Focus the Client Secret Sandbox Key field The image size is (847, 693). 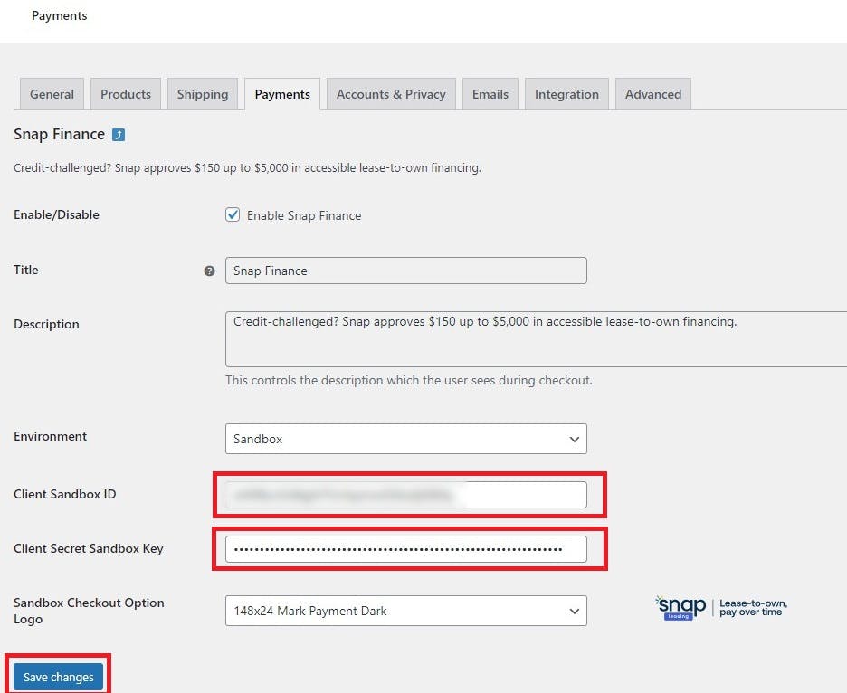pos(406,549)
